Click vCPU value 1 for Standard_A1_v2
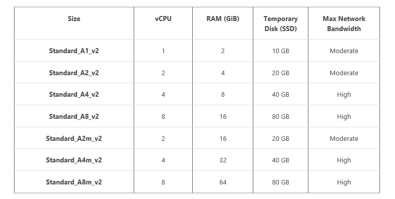The height and width of the screenshot is (199, 395). tap(163, 51)
